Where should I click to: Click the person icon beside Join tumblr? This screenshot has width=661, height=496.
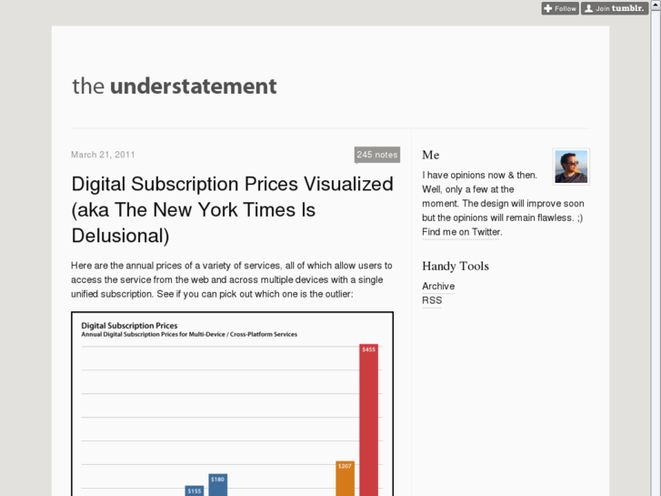pos(589,8)
